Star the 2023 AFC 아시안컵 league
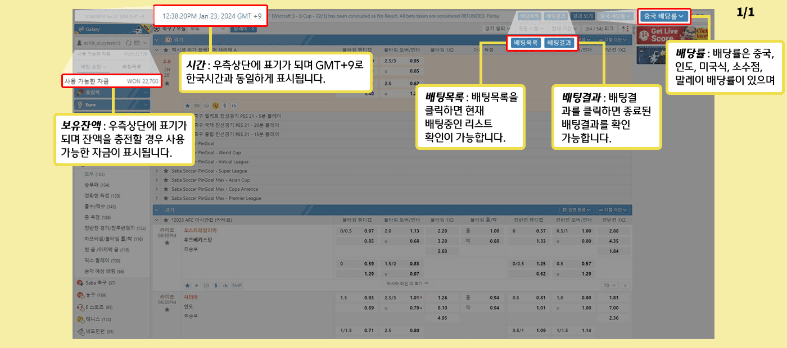The width and height of the screenshot is (787, 348). (x=166, y=219)
